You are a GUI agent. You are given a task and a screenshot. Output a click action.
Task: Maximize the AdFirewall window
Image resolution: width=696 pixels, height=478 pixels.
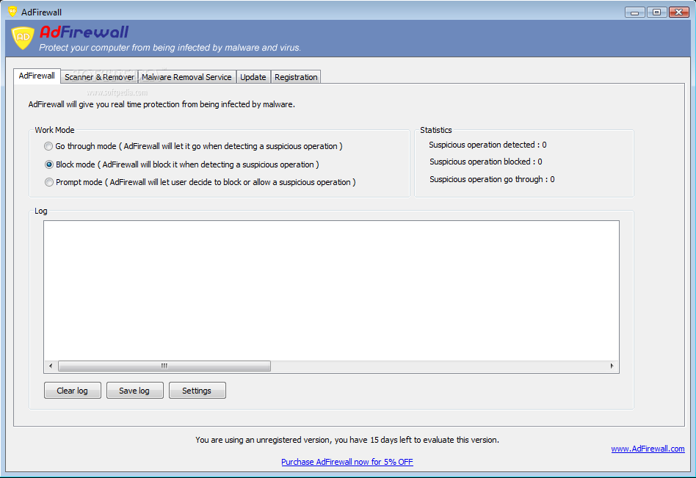pos(656,12)
